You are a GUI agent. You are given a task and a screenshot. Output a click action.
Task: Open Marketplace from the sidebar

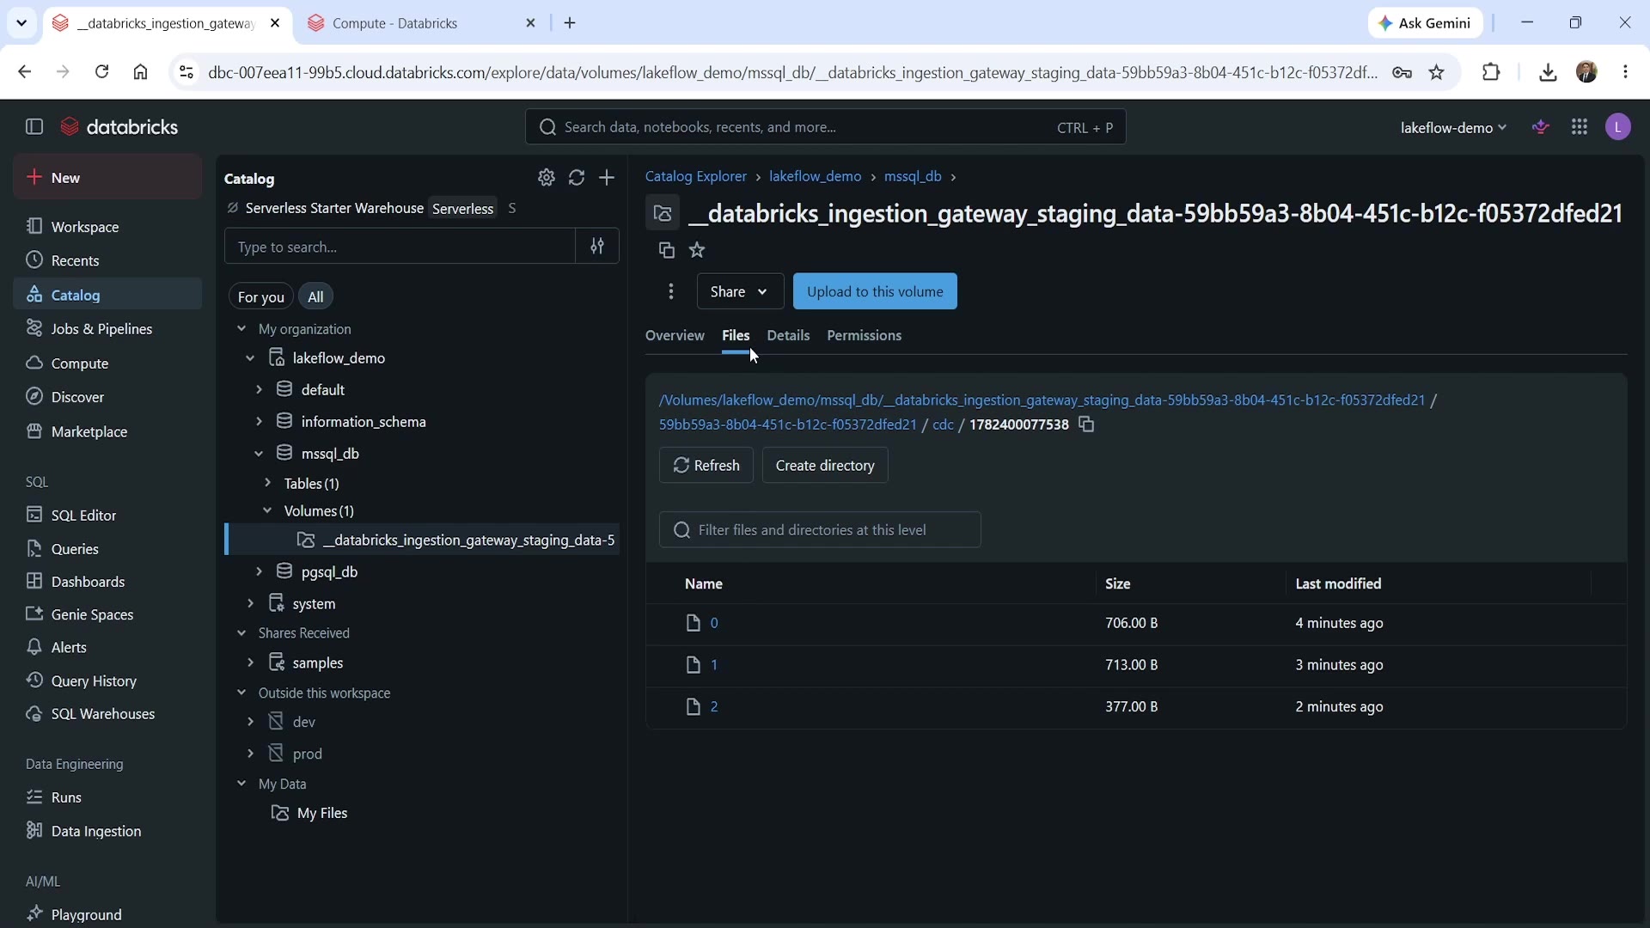pyautogui.click(x=107, y=431)
